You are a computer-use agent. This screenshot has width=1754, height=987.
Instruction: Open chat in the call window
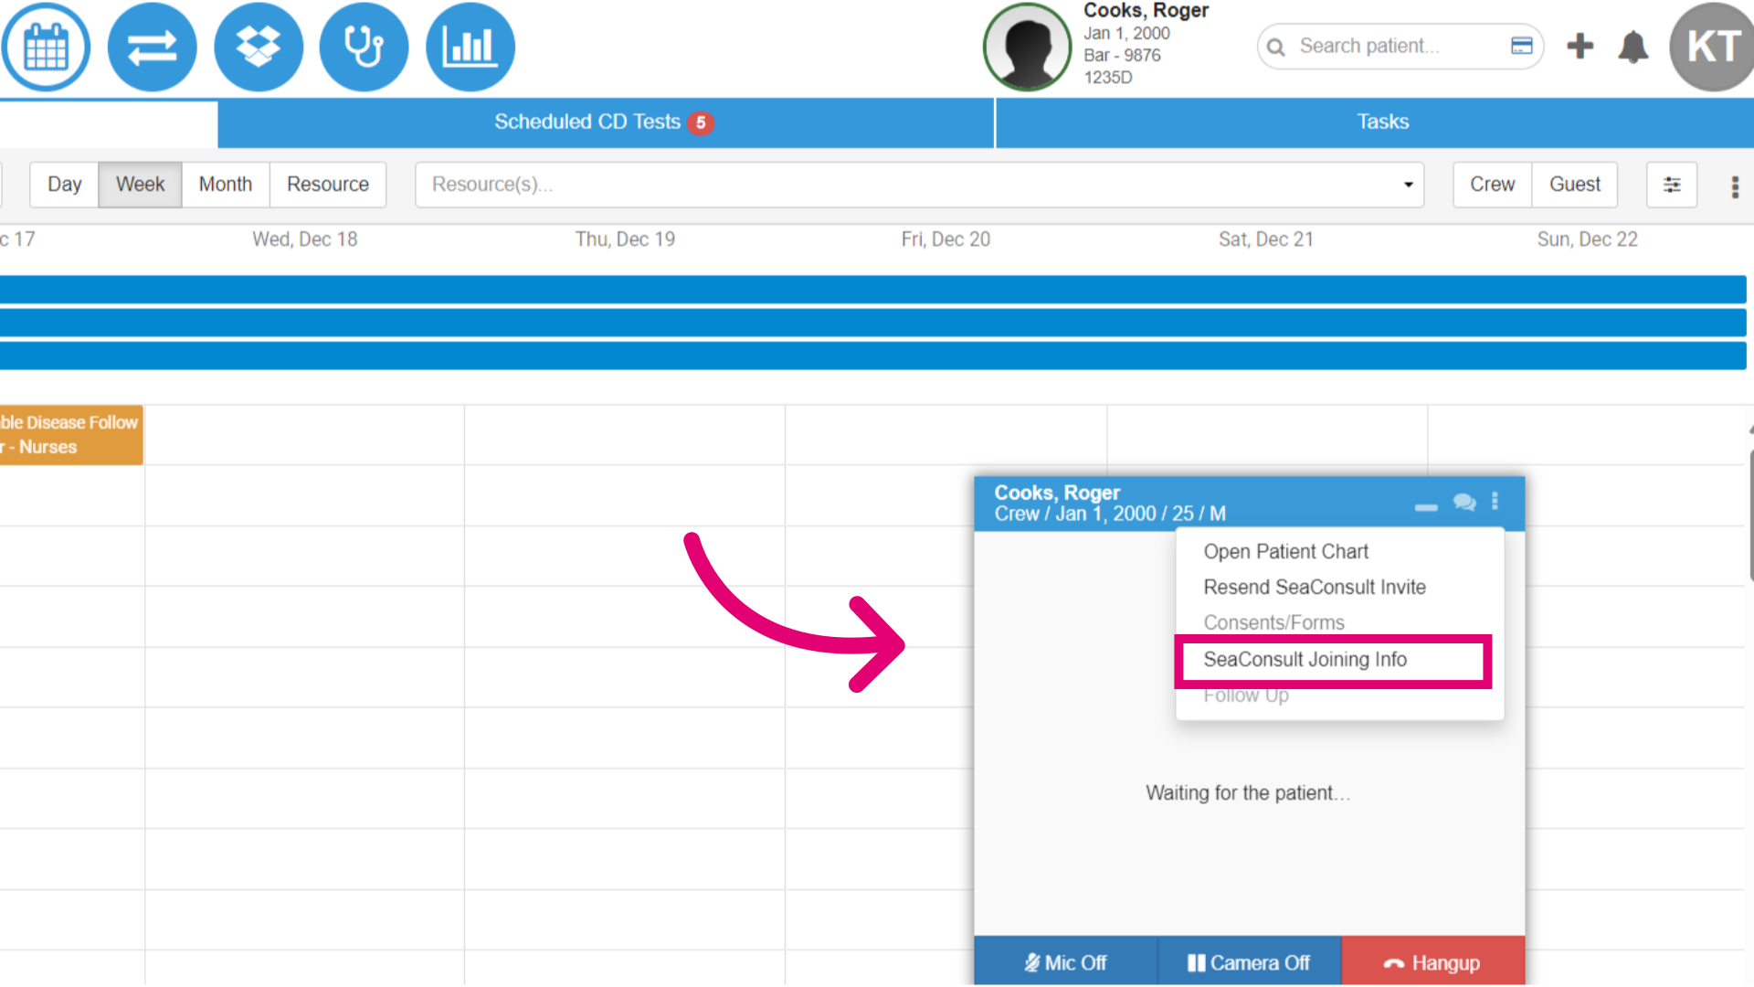tap(1464, 503)
